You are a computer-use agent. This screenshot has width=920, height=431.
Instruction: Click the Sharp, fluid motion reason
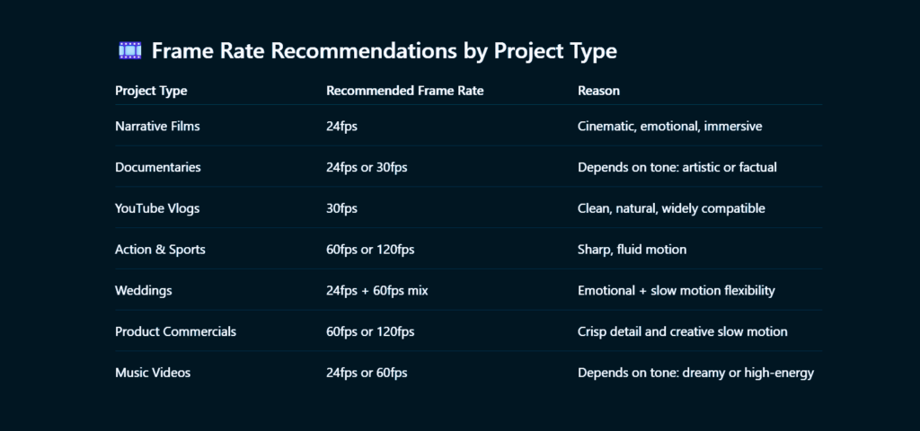coord(632,250)
